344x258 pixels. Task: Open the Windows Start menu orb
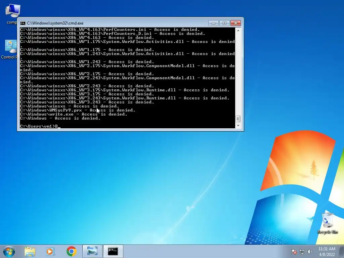click(9, 251)
